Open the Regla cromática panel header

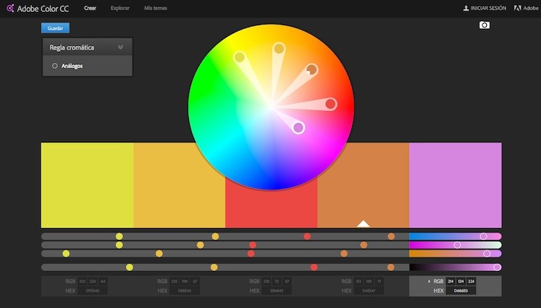(x=87, y=47)
